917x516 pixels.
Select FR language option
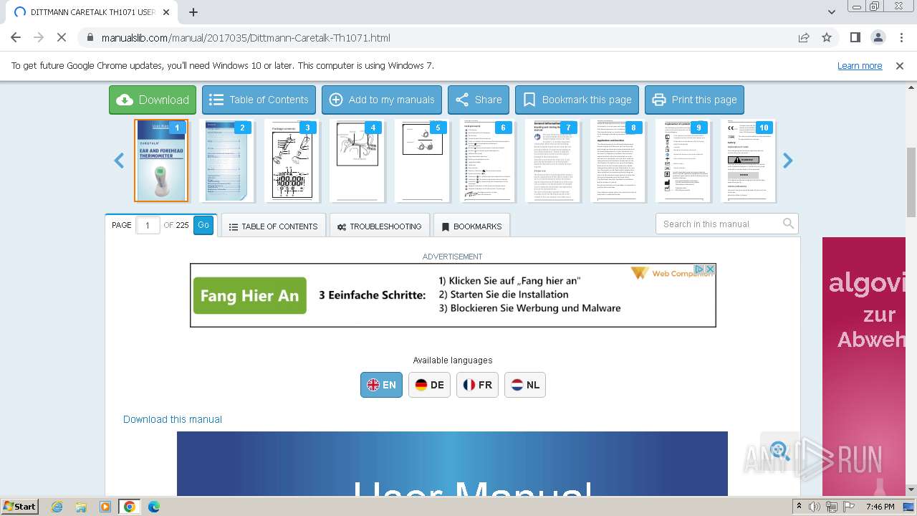(477, 385)
